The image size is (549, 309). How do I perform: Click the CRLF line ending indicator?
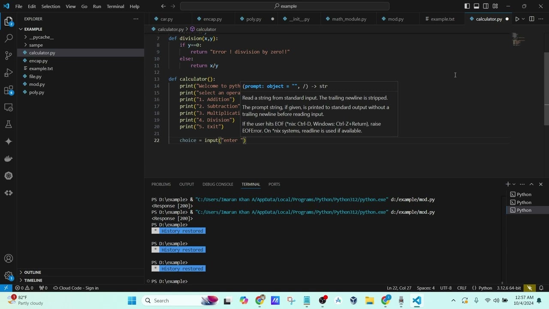[462, 288]
